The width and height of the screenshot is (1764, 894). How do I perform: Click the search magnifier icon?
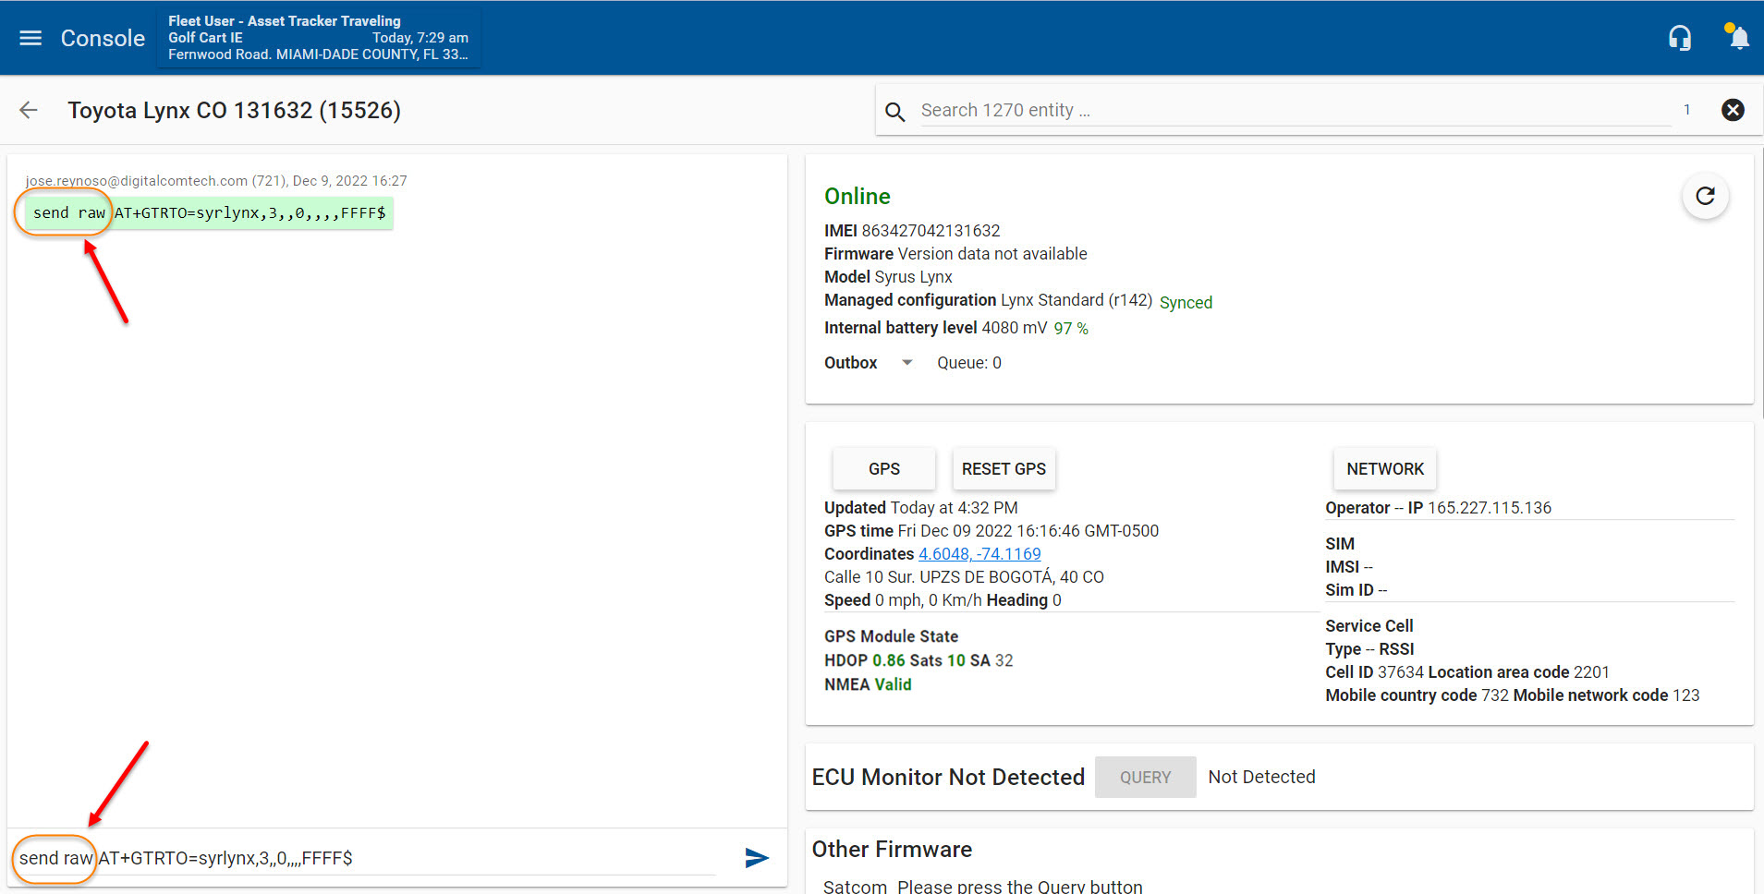click(894, 112)
